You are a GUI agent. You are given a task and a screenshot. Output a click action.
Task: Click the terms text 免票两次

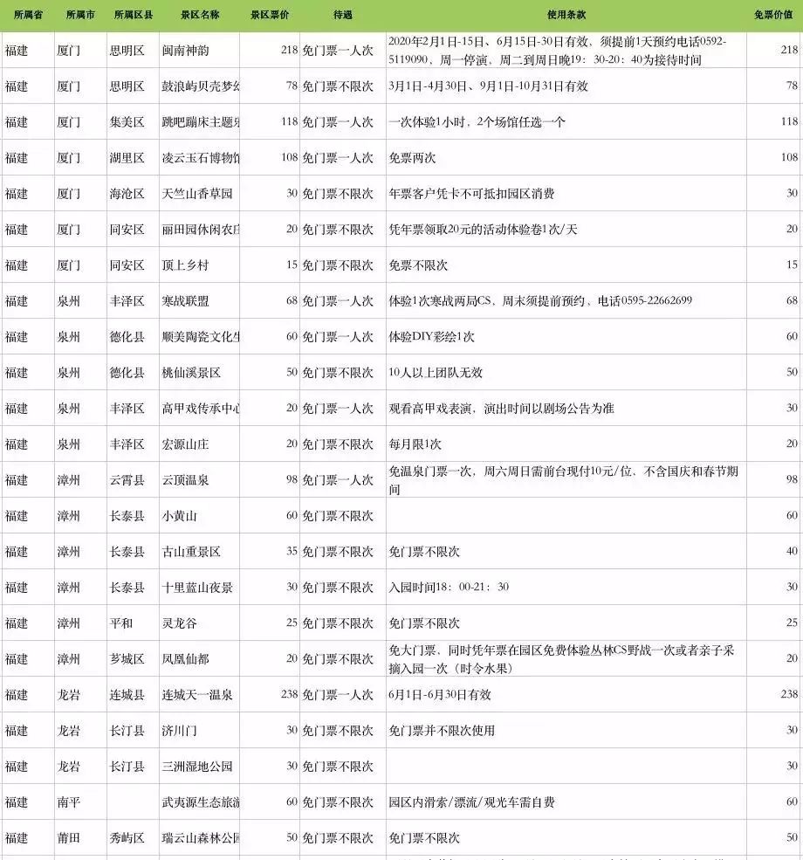[412, 158]
